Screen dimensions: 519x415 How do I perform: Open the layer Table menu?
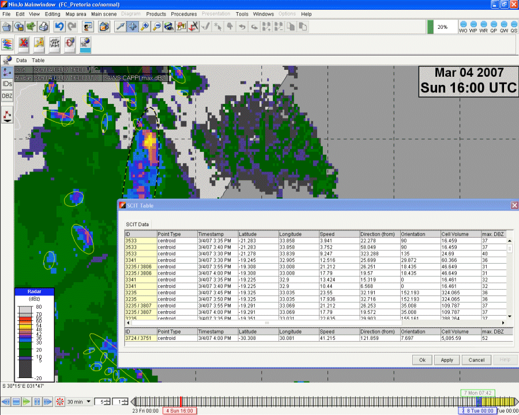coord(38,60)
